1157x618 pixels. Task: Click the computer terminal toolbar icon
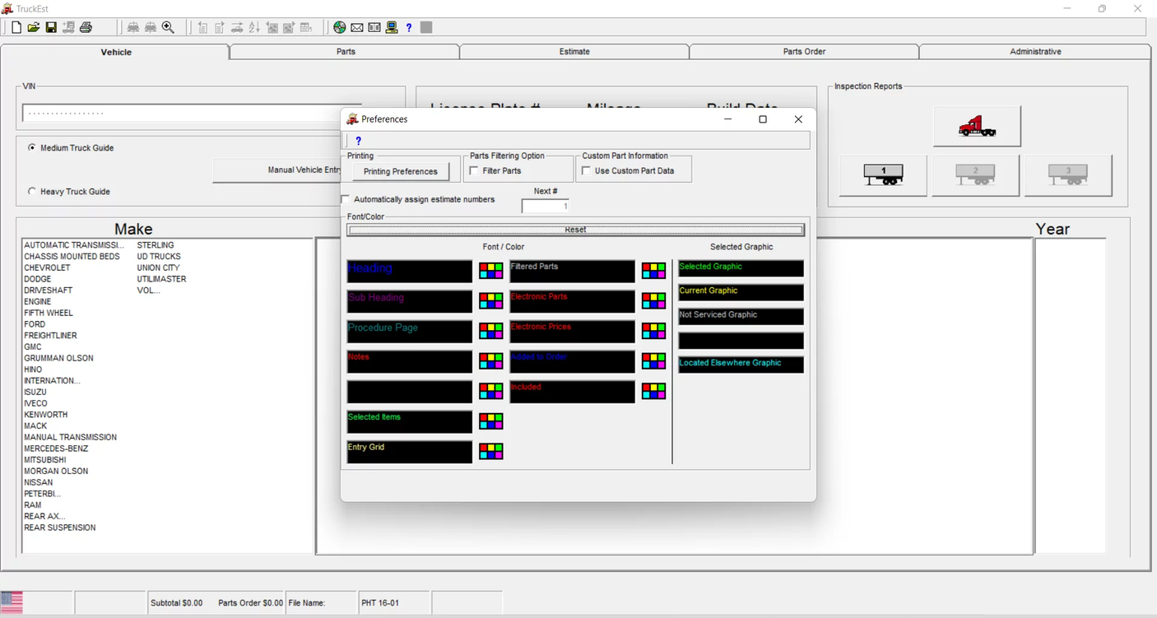click(x=391, y=27)
